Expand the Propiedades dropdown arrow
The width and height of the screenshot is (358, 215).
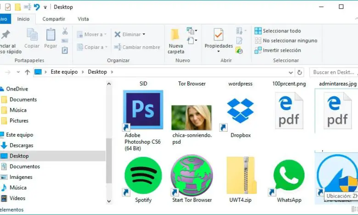[218, 51]
